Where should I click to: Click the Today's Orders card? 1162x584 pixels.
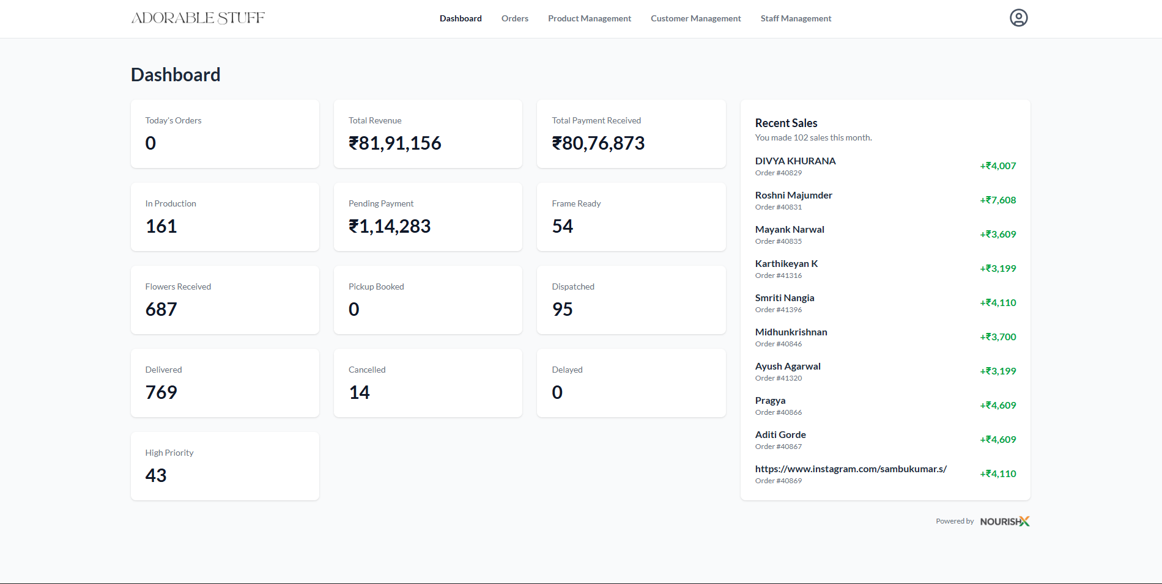224,133
